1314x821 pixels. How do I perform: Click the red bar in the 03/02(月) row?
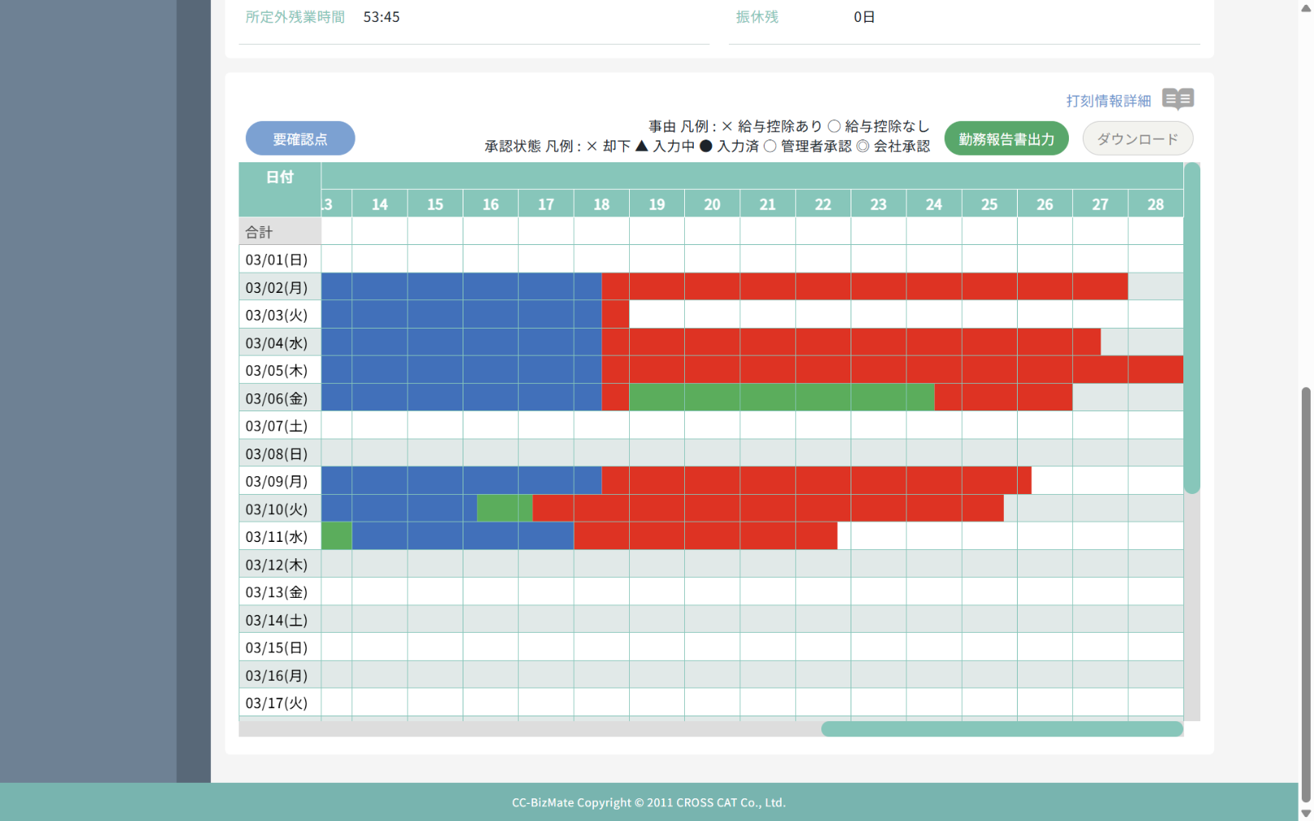pos(864,286)
